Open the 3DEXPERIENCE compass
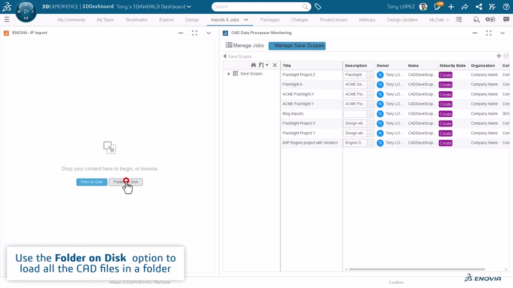Viewport: 513px width, 288px height. (x=26, y=11)
